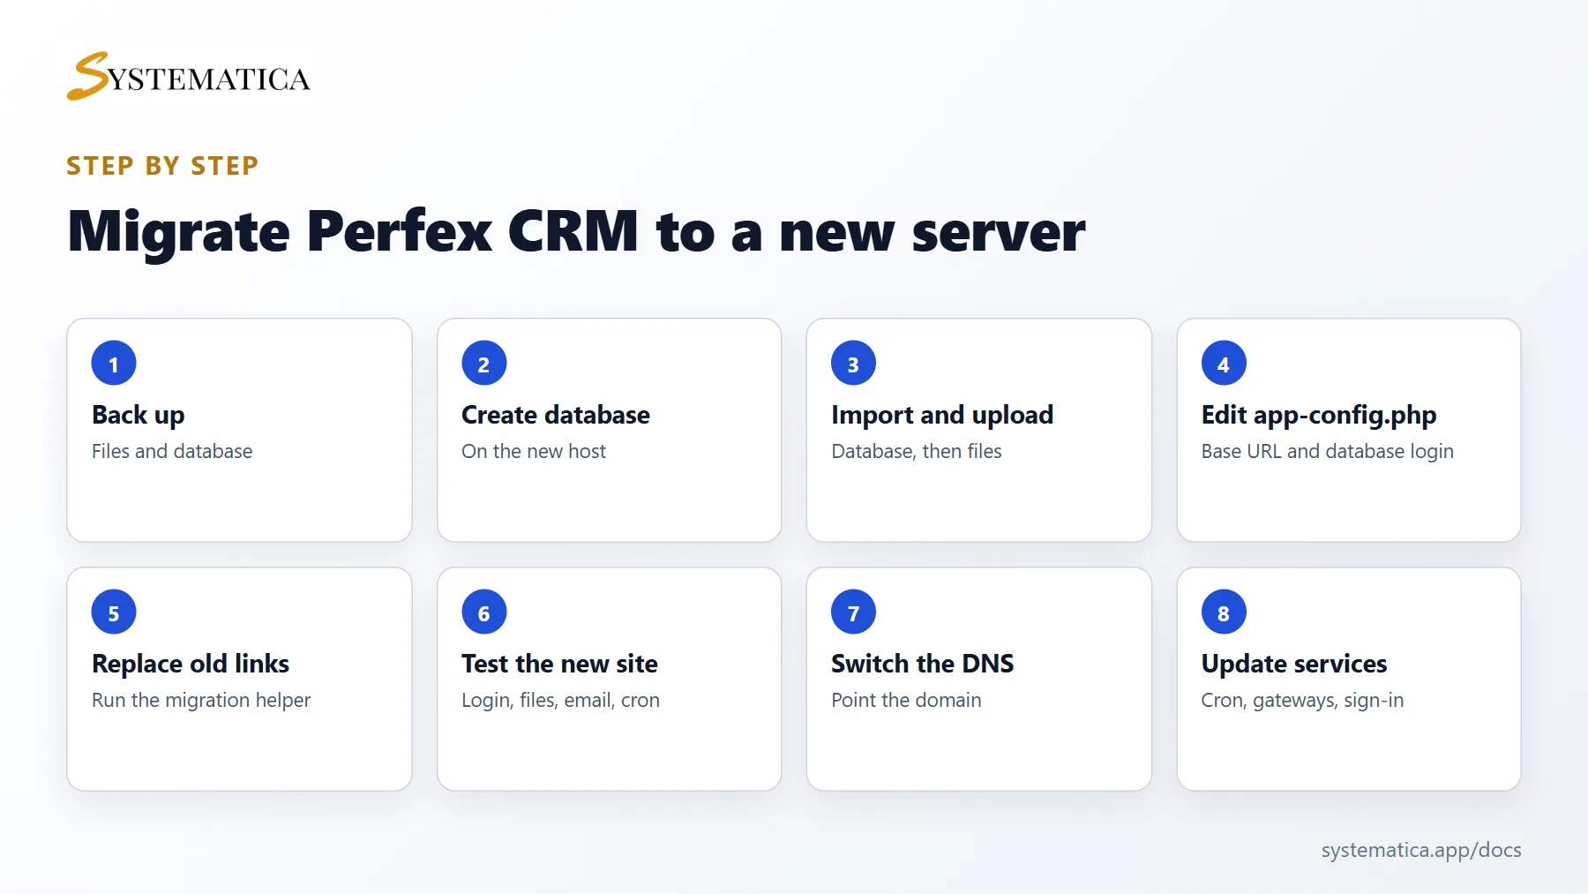Select the "Edit app-config.php" card title
Image resolution: width=1588 pixels, height=894 pixels.
point(1319,415)
